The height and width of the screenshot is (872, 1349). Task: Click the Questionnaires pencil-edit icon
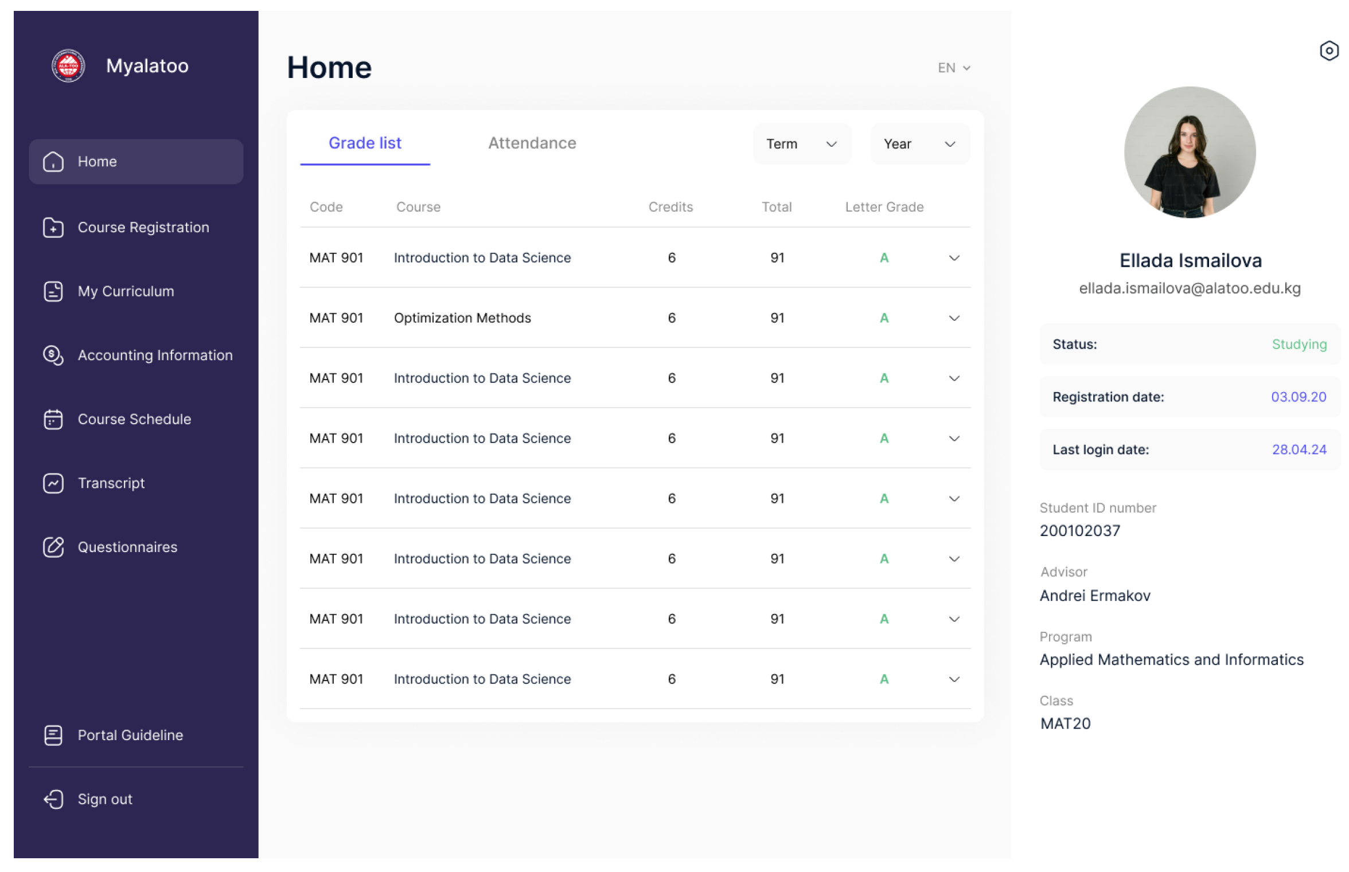[53, 547]
